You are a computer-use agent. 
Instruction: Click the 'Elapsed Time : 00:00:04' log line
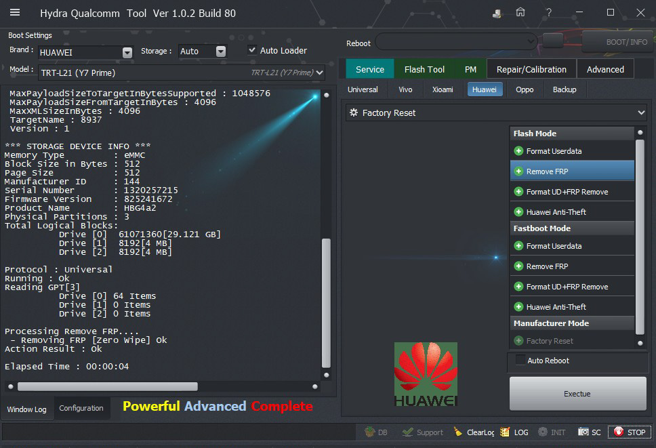tap(67, 367)
